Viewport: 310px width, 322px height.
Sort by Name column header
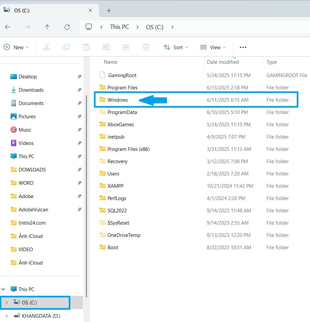[x=111, y=62]
